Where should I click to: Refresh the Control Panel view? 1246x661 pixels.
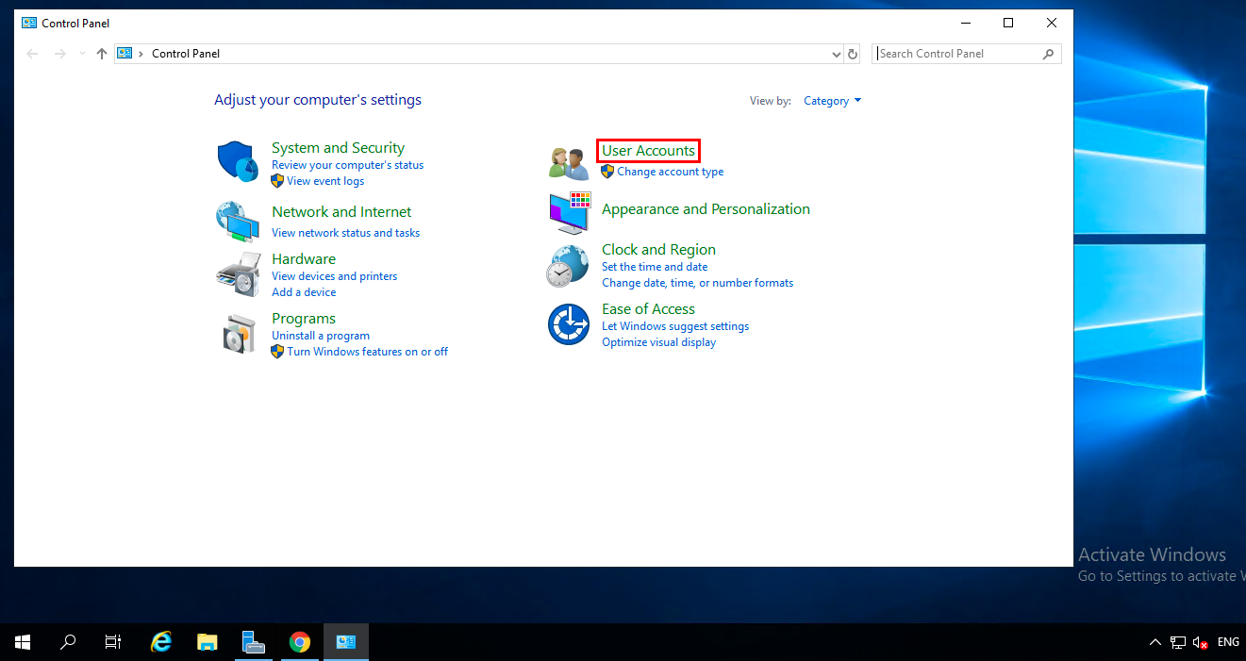click(x=853, y=54)
